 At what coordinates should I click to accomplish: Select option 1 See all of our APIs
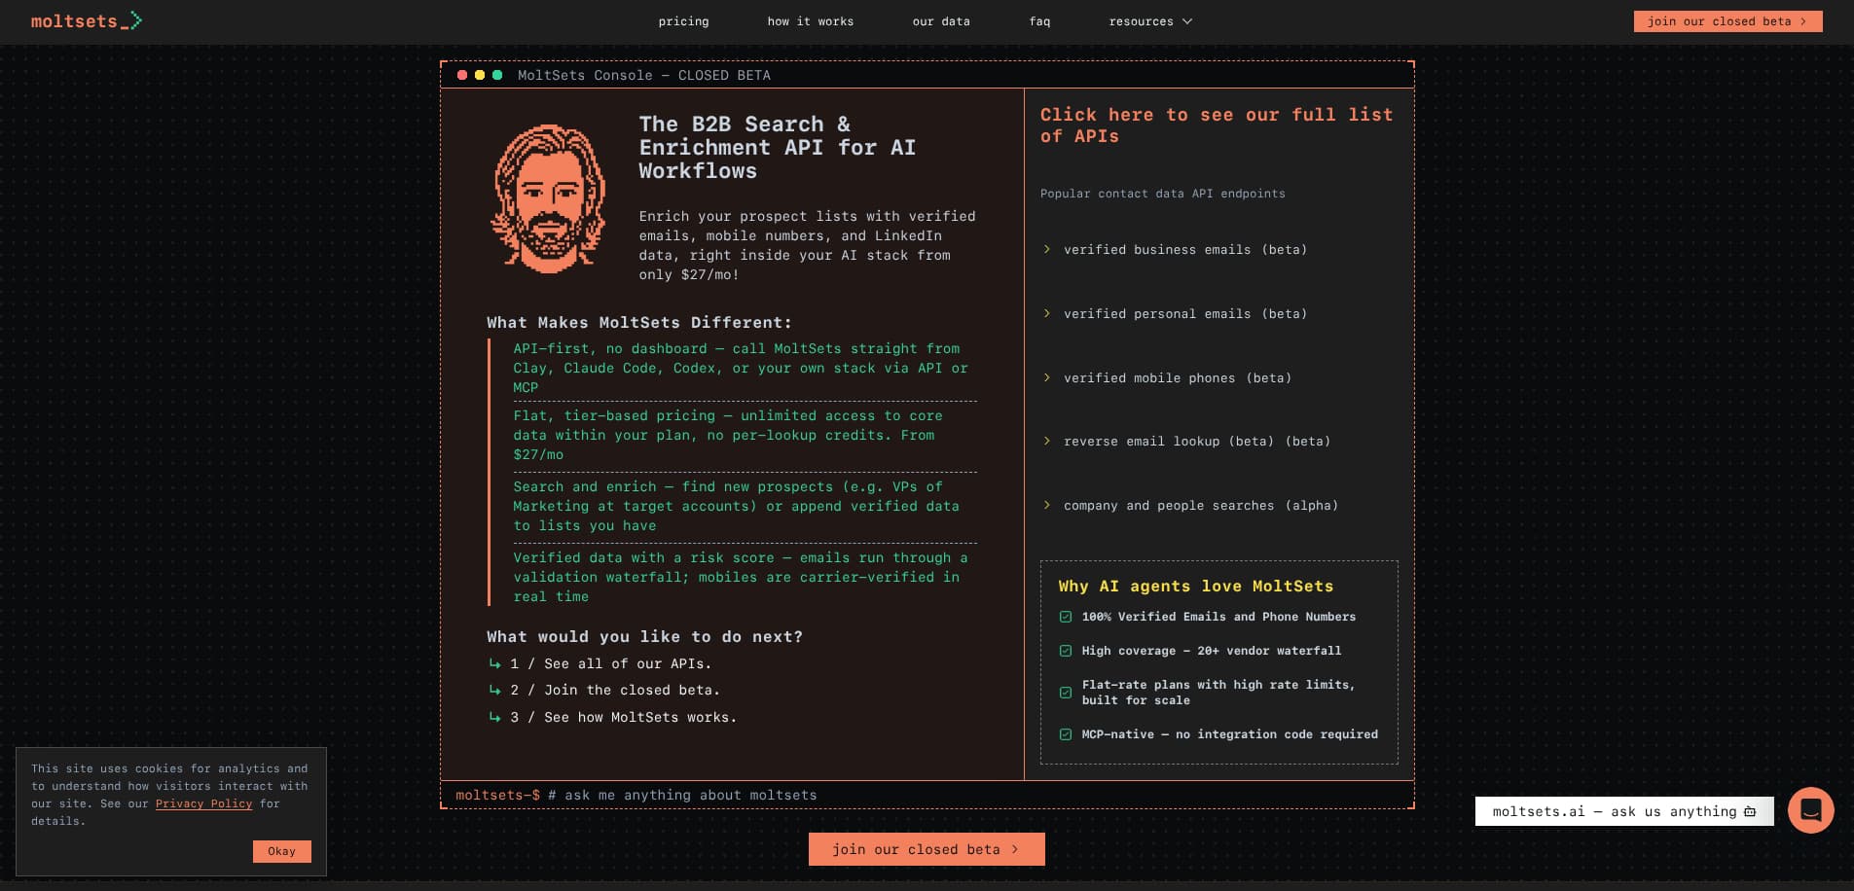(611, 663)
